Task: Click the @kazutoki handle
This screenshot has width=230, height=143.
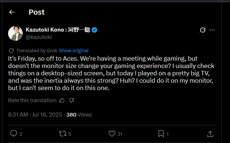Action: [x=39, y=37]
